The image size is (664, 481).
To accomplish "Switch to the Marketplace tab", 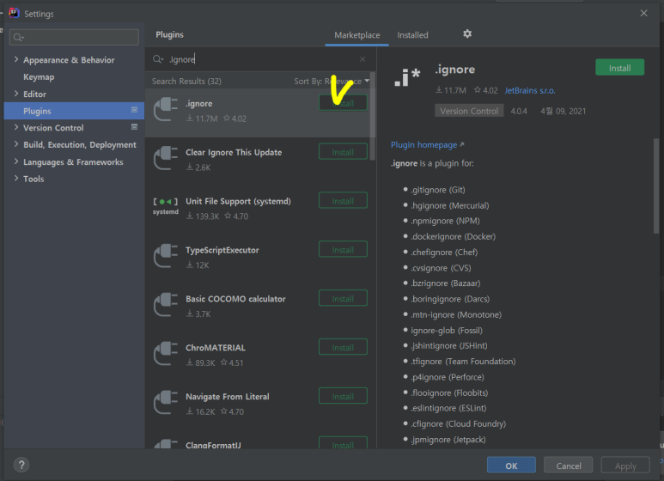I will pos(357,35).
